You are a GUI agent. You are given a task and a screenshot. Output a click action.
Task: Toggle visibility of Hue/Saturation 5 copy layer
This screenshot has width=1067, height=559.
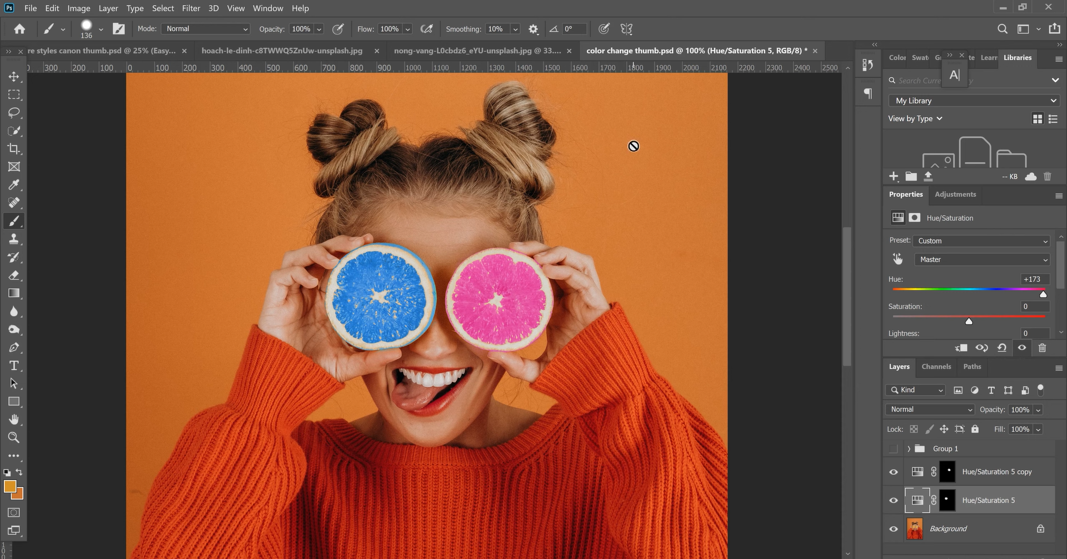point(893,471)
